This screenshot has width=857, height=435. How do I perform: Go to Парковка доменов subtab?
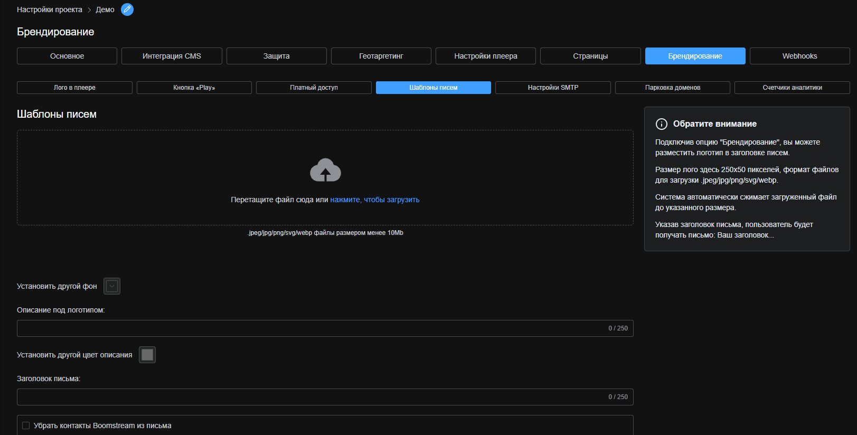point(673,88)
